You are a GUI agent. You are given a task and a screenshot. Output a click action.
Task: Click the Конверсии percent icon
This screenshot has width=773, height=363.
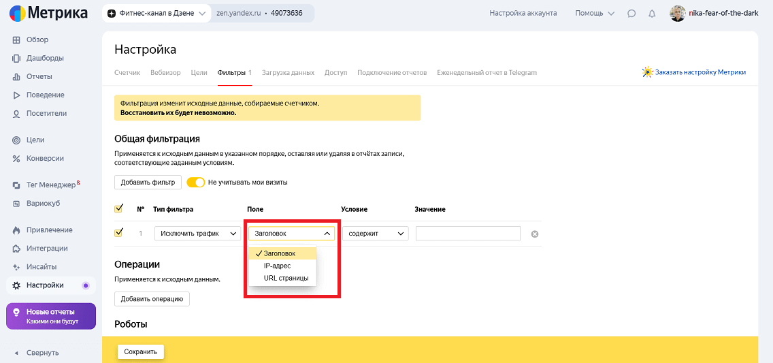(x=16, y=159)
